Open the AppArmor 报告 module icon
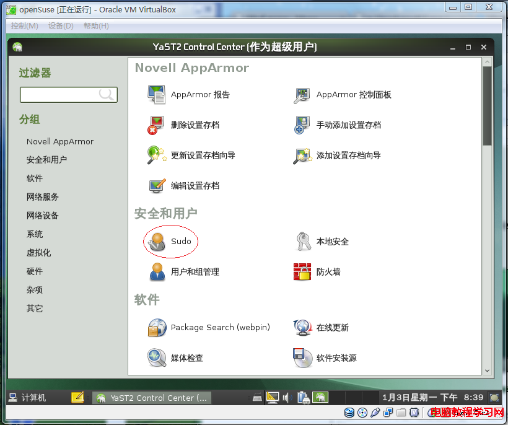508x425 pixels. 157,95
